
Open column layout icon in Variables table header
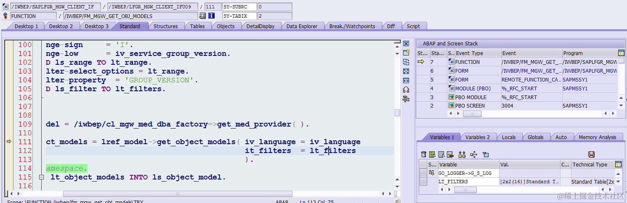tap(618, 164)
